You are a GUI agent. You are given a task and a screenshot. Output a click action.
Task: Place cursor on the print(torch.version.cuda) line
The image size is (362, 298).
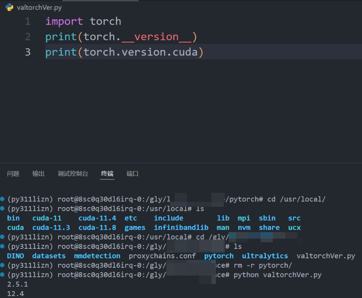[x=123, y=52]
